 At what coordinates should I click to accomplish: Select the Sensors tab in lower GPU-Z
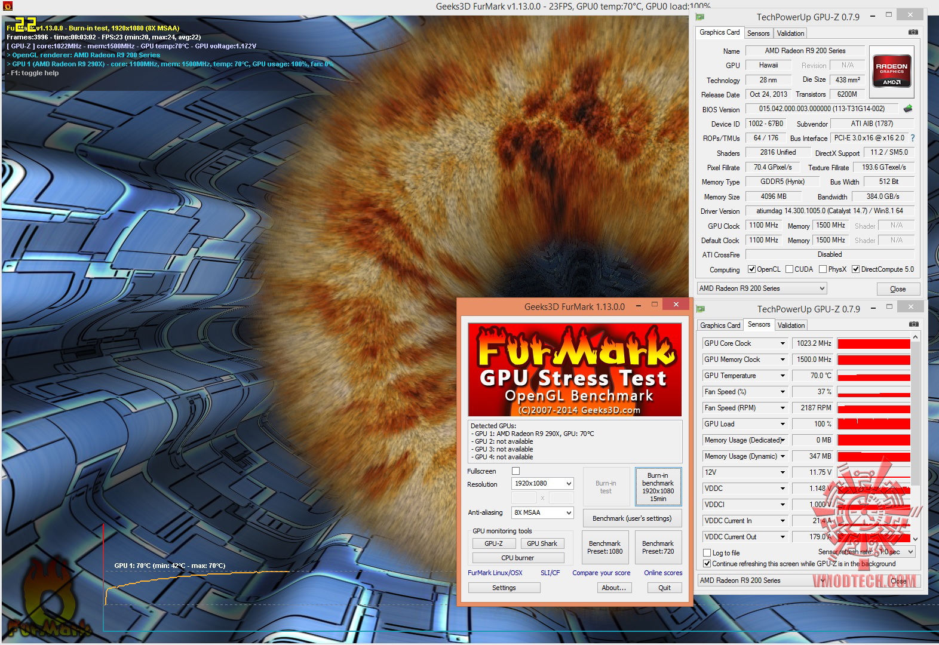(759, 324)
